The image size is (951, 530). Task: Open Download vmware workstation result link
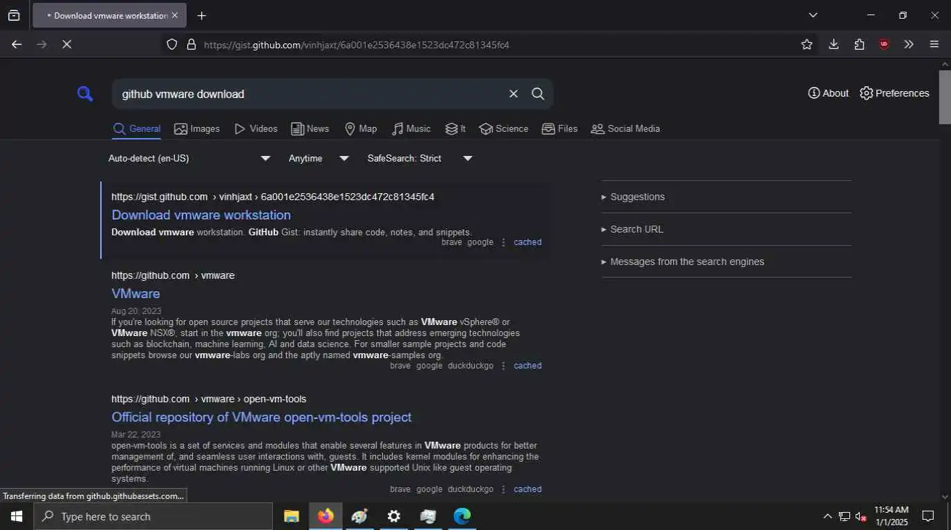coord(201,215)
